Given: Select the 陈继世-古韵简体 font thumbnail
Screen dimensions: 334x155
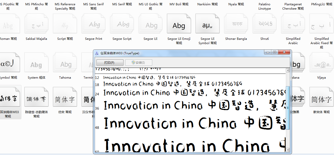Looking at the screenshot, I should 36,99.
